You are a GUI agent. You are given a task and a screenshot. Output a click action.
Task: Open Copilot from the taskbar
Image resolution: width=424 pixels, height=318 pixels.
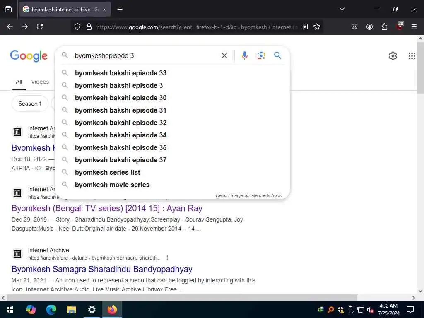click(31, 310)
